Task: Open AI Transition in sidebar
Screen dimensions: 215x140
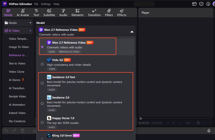Action: [17, 88]
